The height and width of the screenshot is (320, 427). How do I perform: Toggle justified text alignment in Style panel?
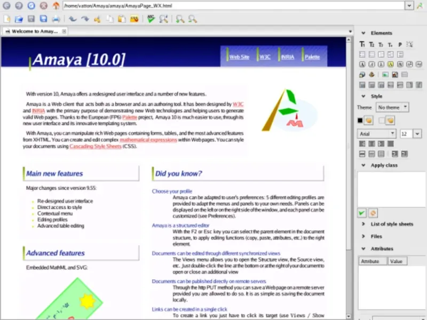coord(391,143)
